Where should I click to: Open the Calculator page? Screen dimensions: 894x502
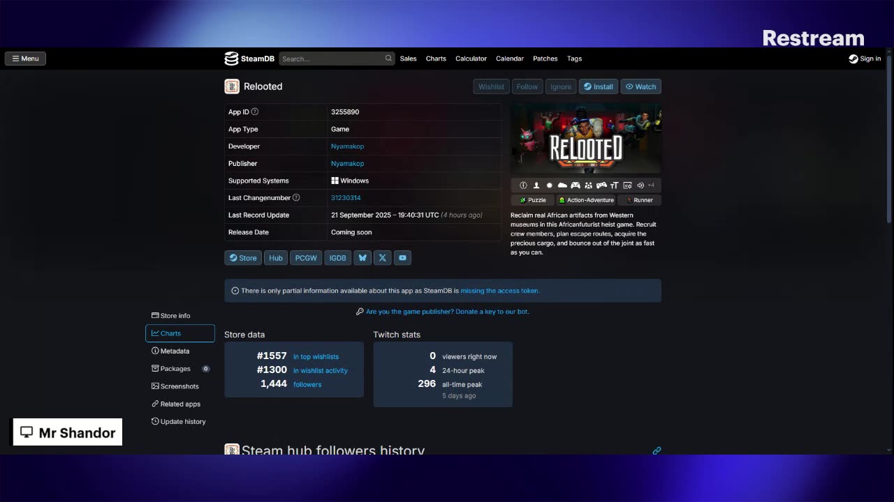pyautogui.click(x=471, y=59)
